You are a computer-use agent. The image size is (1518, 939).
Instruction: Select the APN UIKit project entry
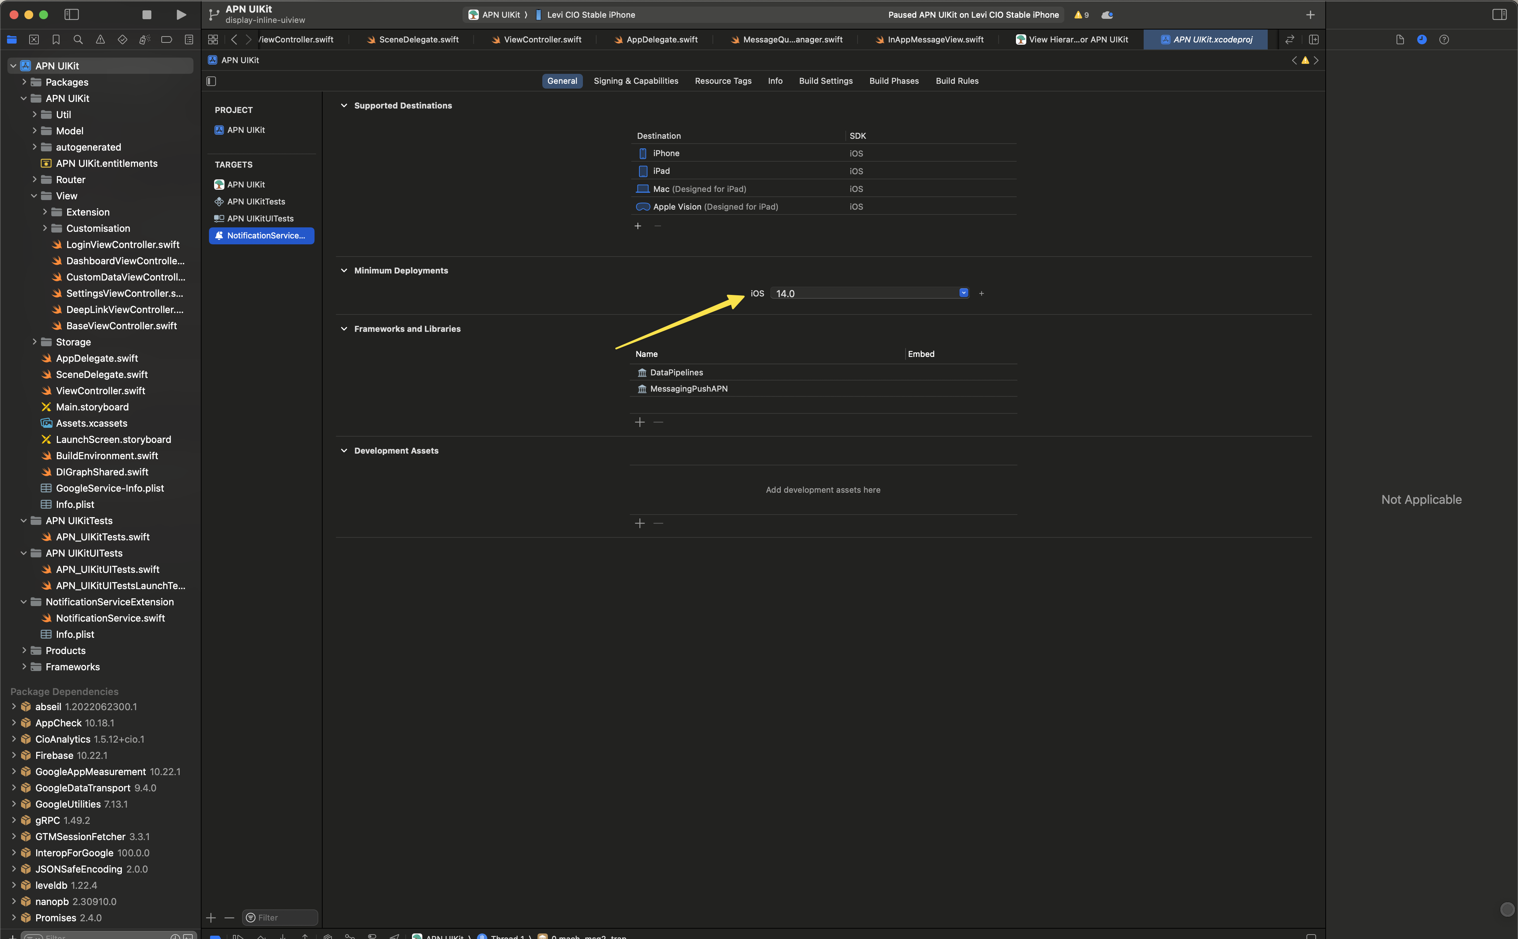[246, 130]
